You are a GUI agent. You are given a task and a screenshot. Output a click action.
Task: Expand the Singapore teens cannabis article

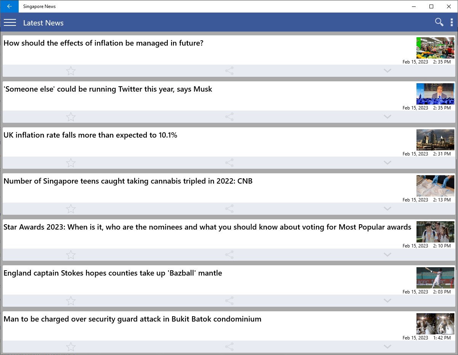pos(388,209)
